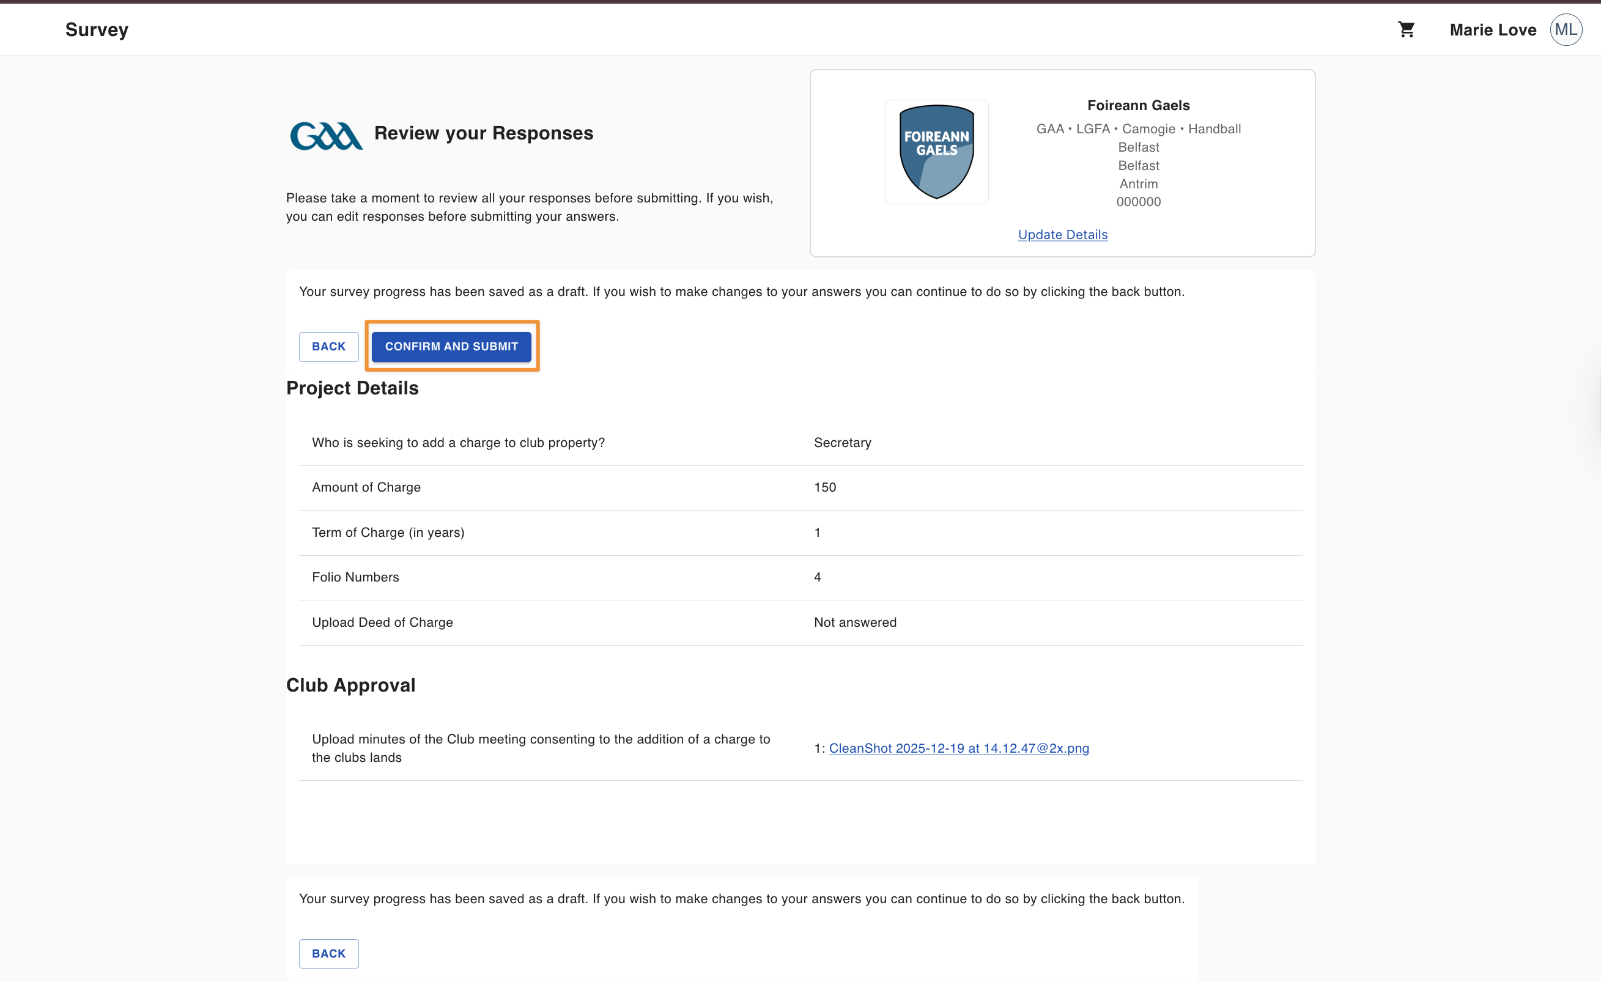
Task: Click 'Who is seeking to add a charge' question
Action: [x=458, y=442]
